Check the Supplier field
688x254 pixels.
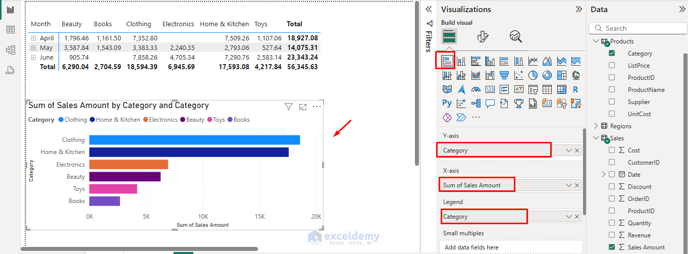tap(612, 101)
